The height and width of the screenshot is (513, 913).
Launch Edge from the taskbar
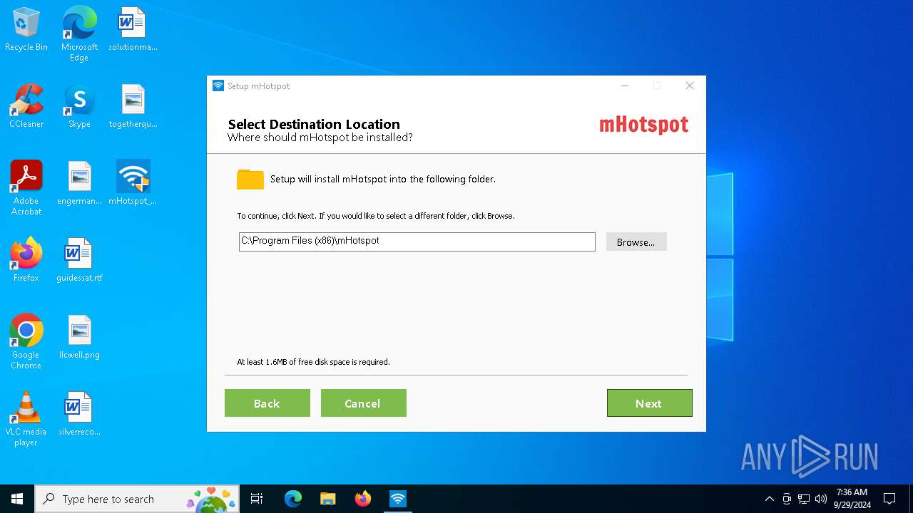293,499
